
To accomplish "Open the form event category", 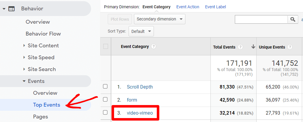I will [x=132, y=100].
